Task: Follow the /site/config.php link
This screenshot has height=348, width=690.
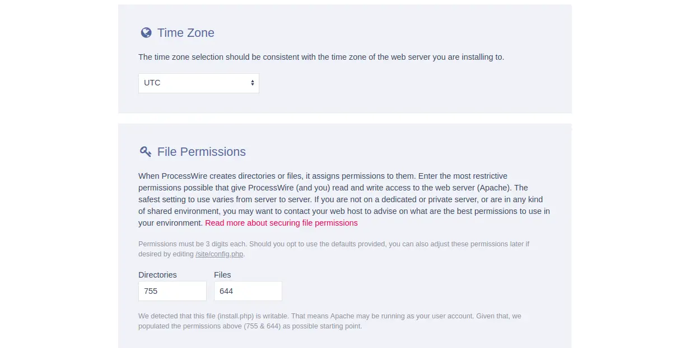Action: (219, 254)
